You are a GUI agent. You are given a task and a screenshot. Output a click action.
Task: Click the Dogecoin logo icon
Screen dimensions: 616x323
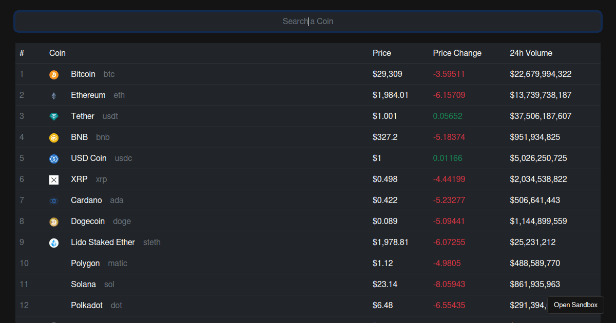coord(54,222)
